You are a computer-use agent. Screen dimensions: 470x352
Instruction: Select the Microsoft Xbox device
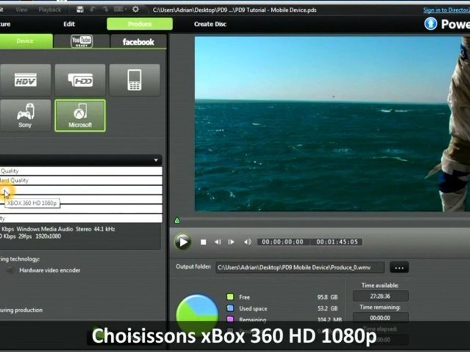coord(80,115)
